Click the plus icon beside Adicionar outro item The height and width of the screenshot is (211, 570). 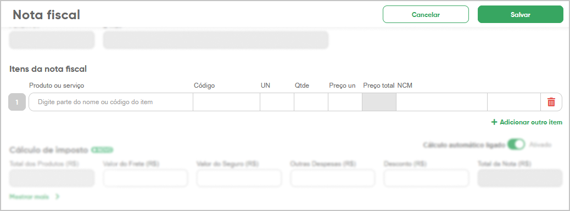tap(494, 122)
